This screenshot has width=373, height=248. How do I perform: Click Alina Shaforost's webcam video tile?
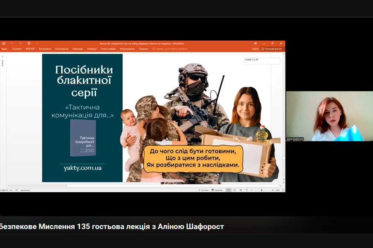pos(329,116)
